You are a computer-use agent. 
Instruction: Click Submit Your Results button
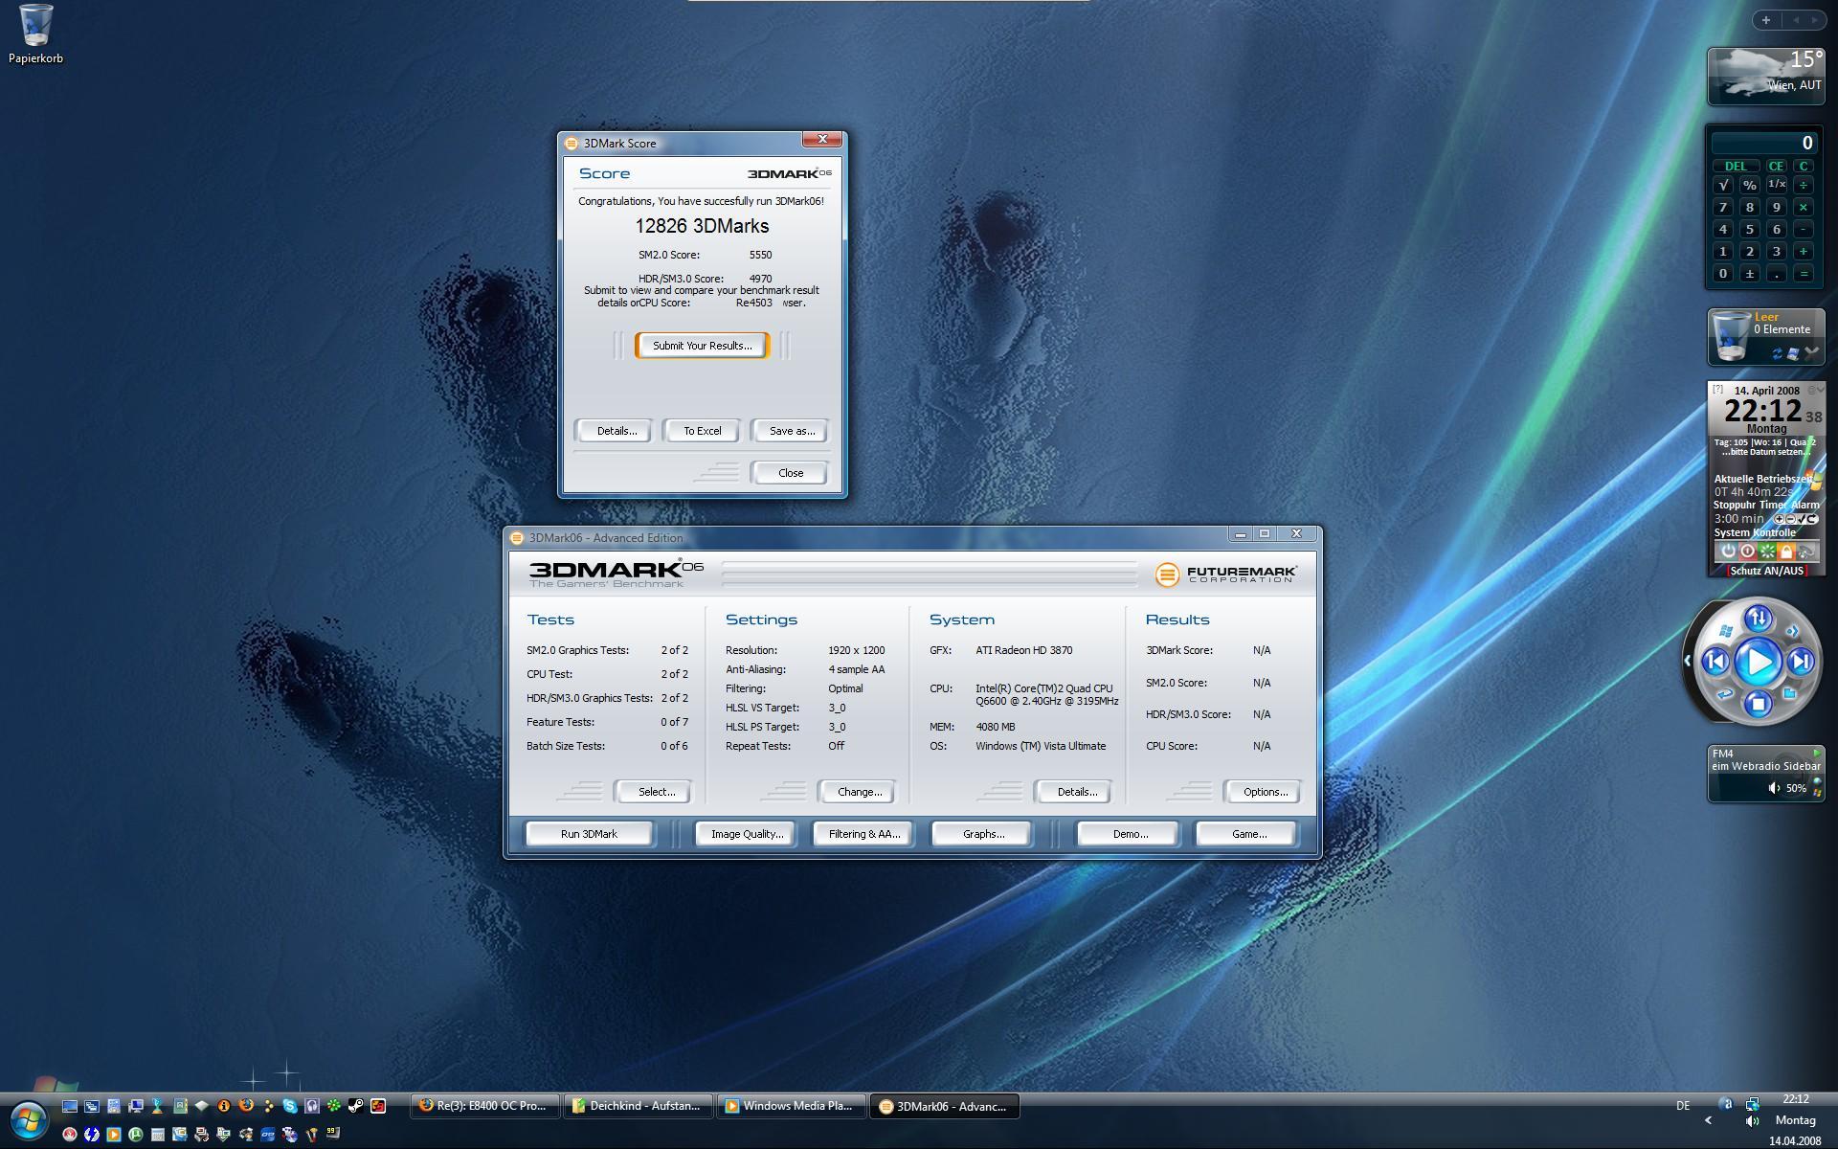point(702,346)
